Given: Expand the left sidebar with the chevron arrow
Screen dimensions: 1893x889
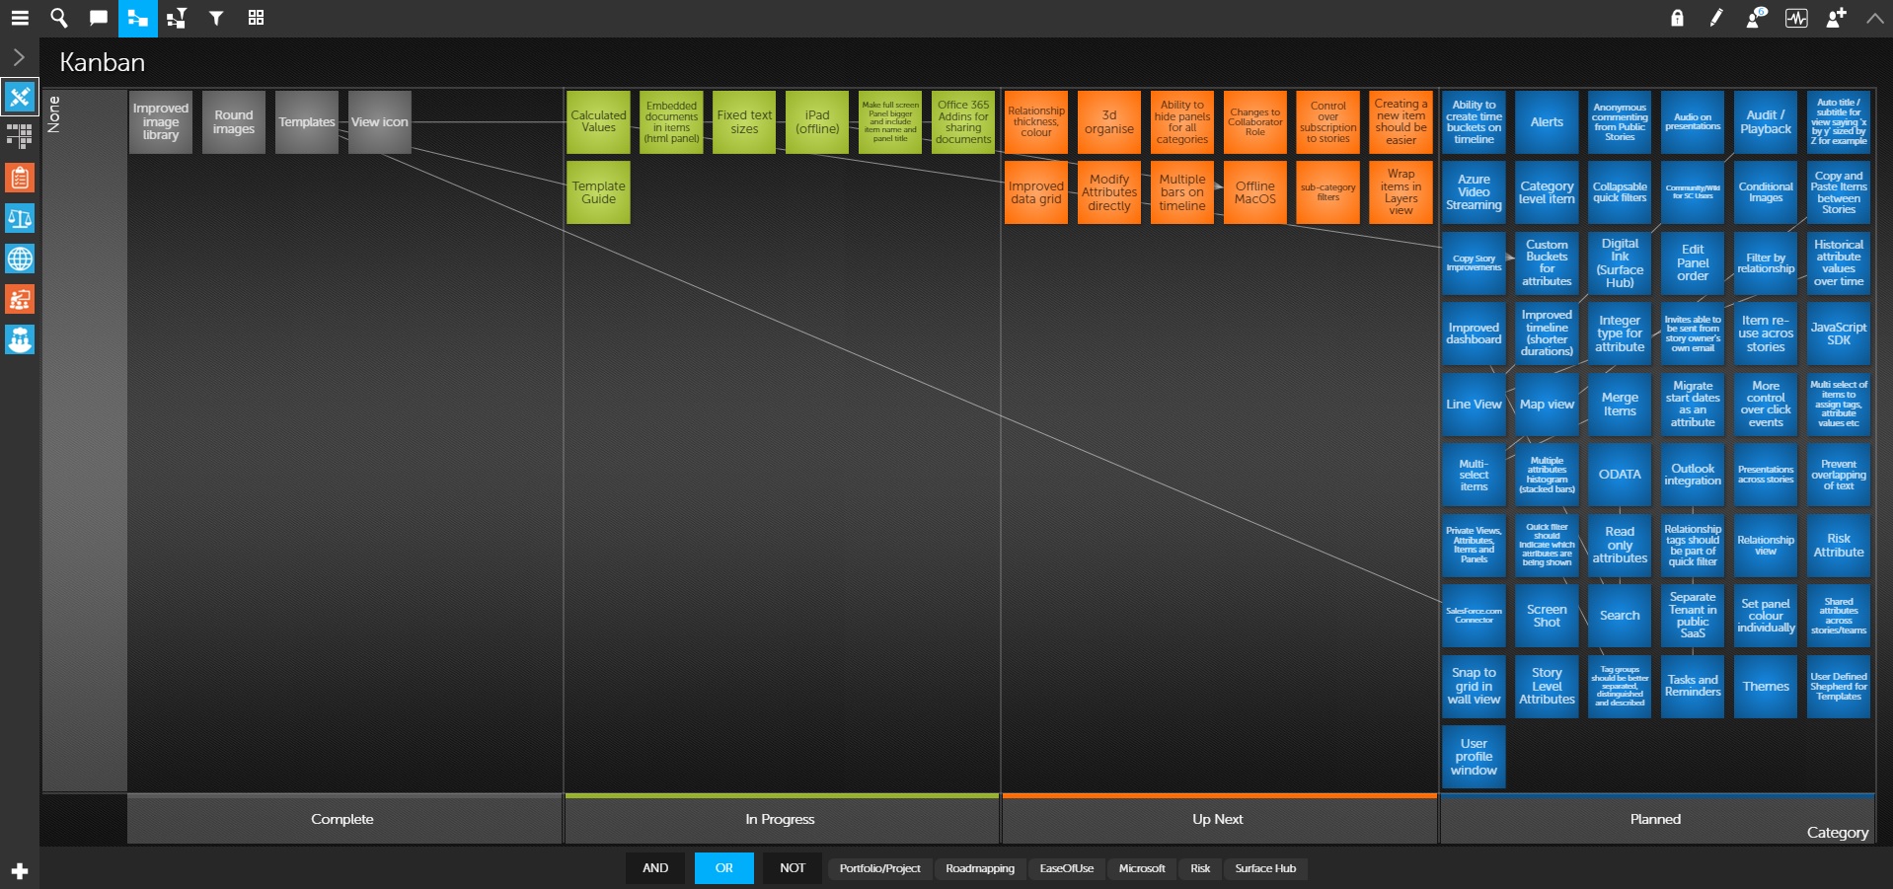Looking at the screenshot, I should point(18,56).
